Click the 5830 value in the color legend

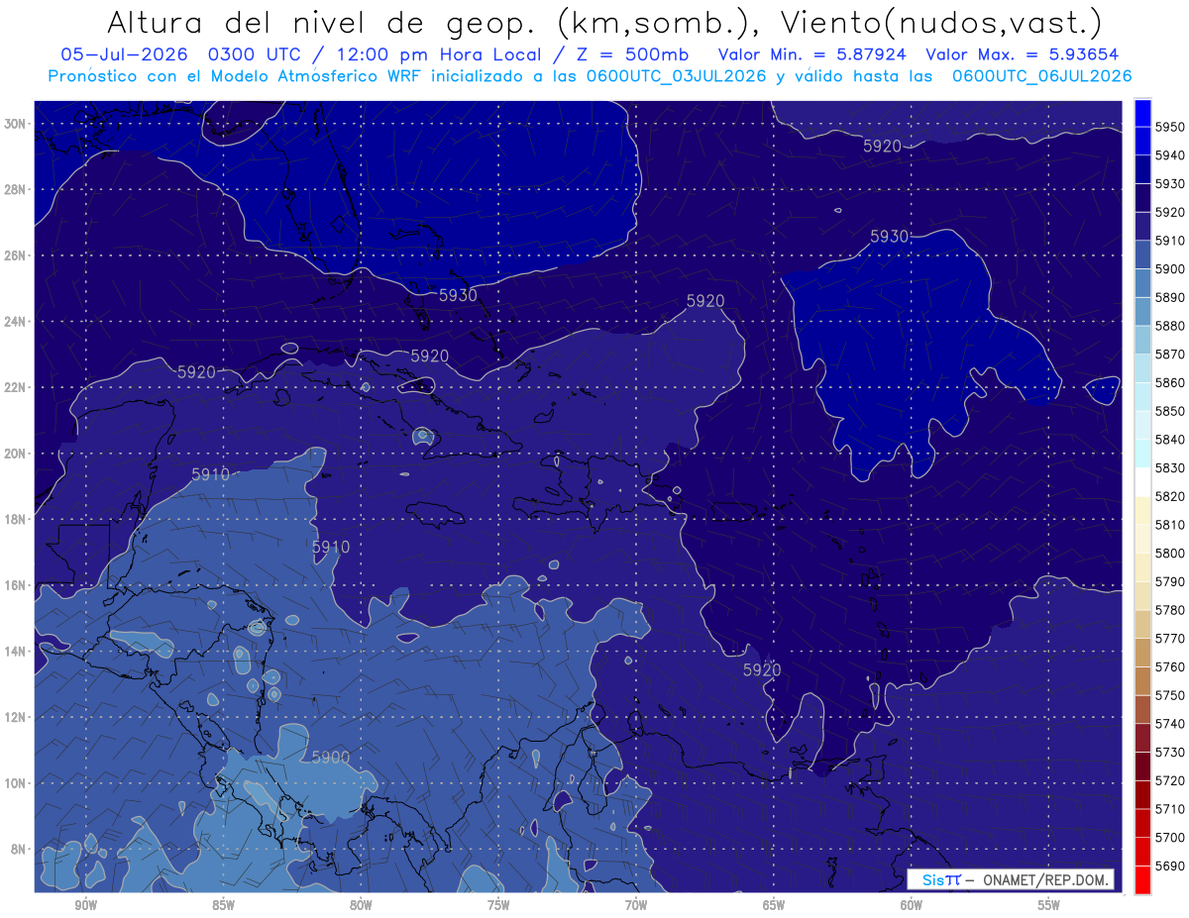coord(1169,468)
